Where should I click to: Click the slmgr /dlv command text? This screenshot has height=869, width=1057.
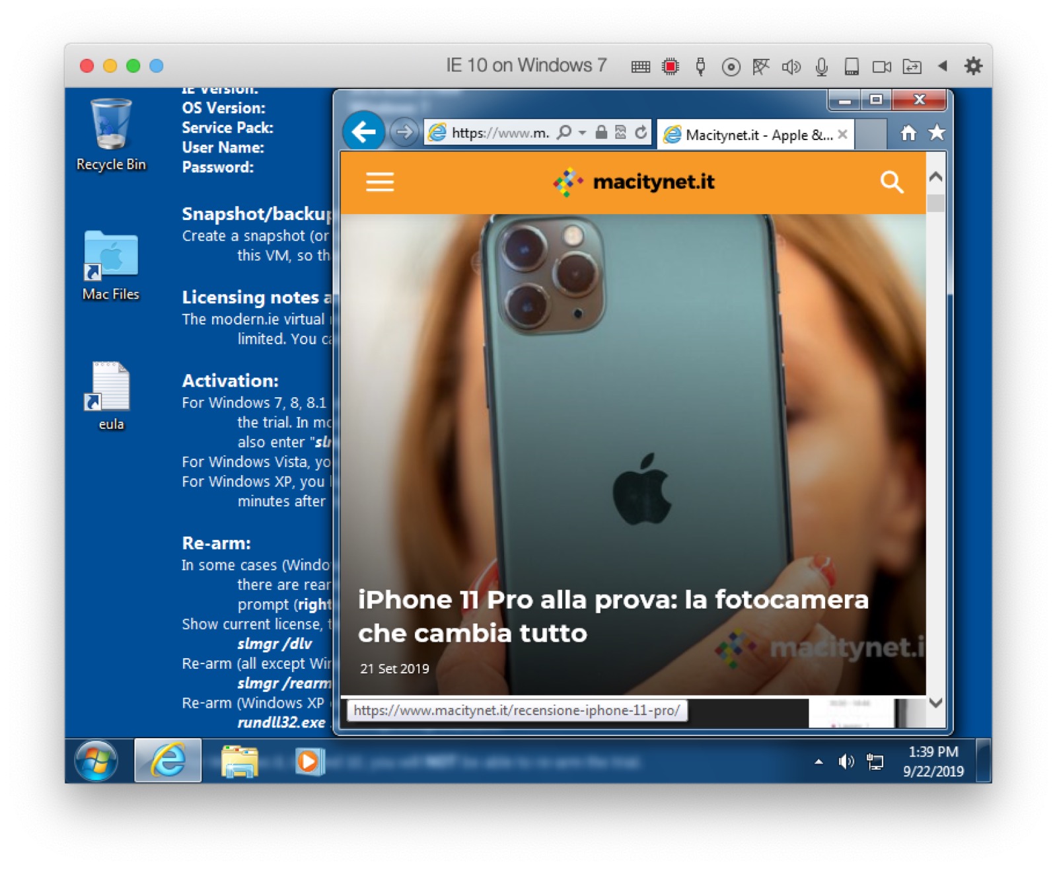[274, 644]
